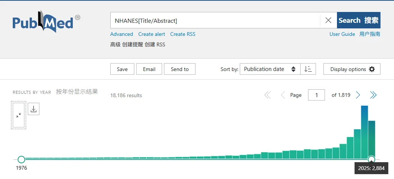Open the Create RSS link
Image resolution: width=394 pixels, height=179 pixels.
pyautogui.click(x=183, y=34)
